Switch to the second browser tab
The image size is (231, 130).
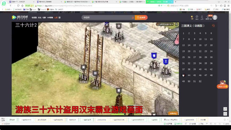click(x=49, y=2)
